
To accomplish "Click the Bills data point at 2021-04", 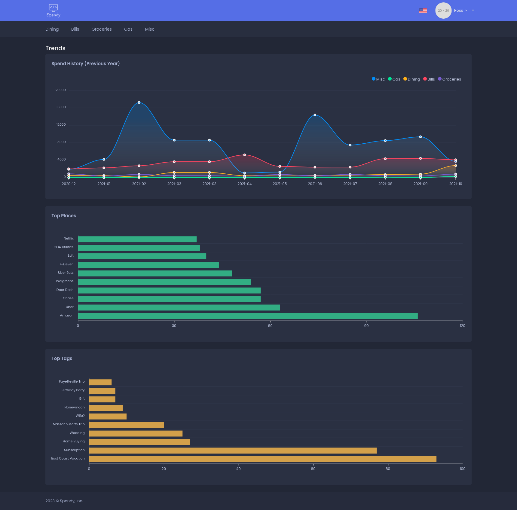I will (x=245, y=155).
